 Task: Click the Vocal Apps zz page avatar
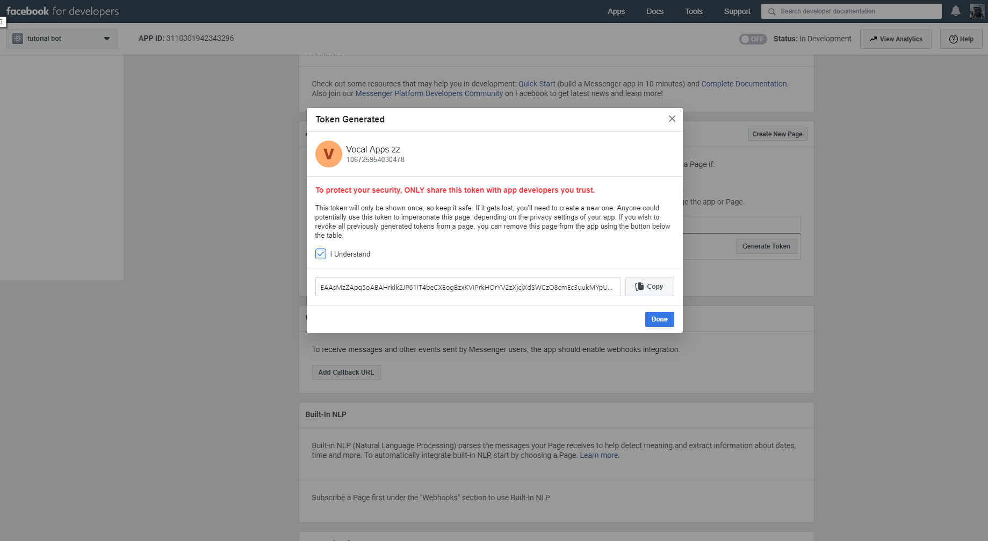click(x=328, y=154)
